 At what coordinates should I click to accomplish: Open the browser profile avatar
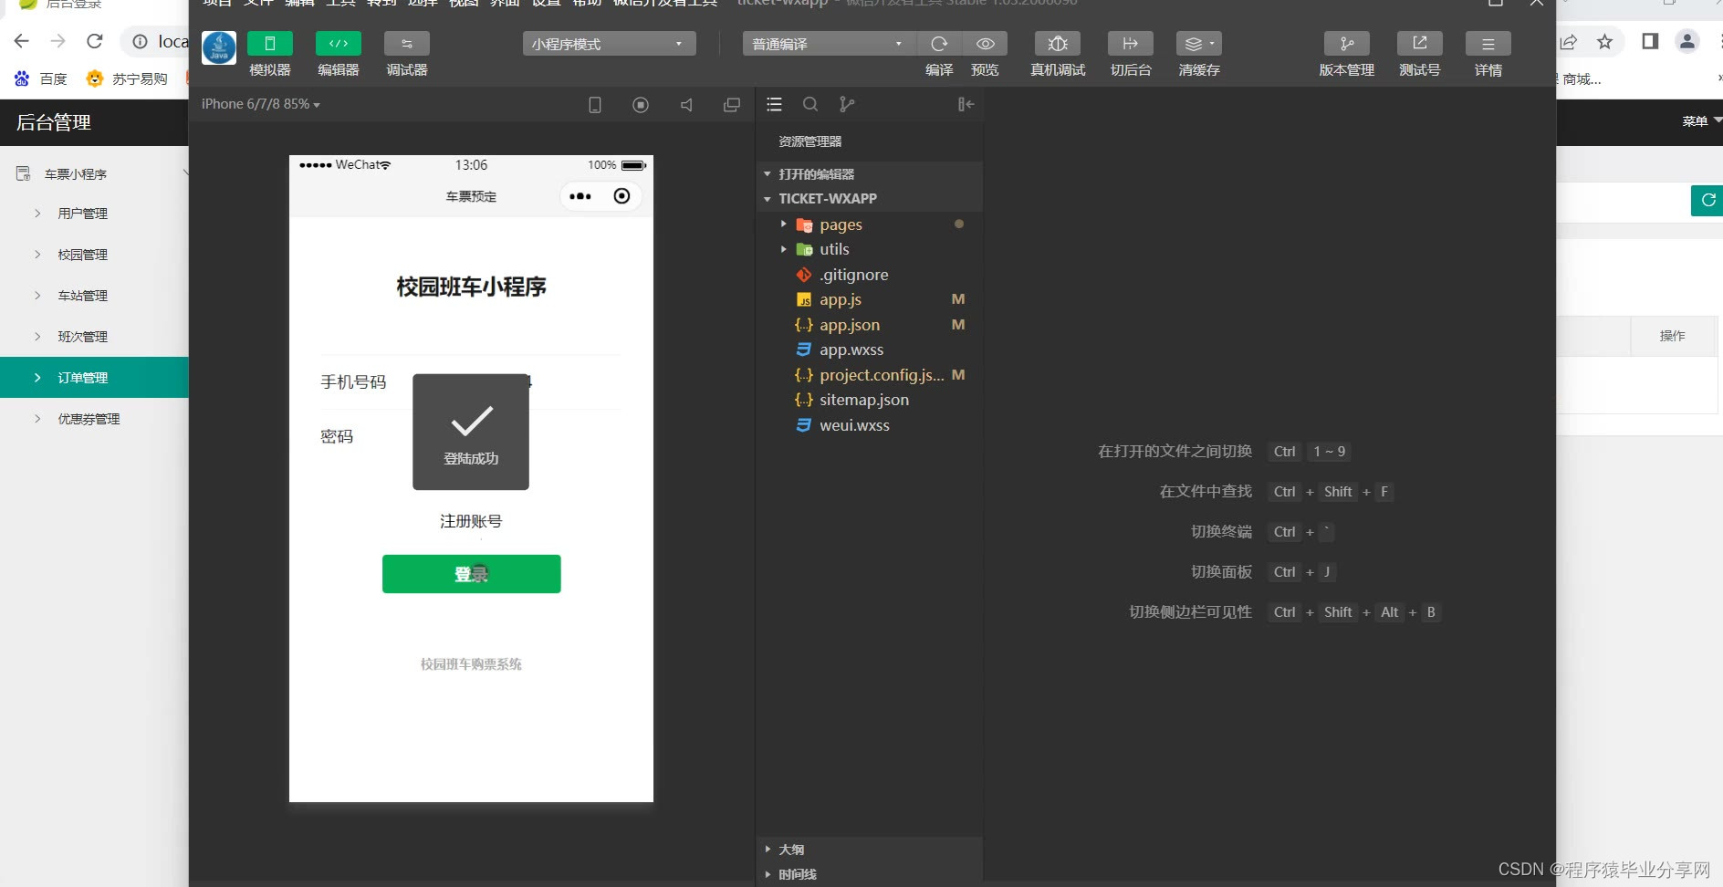1687,41
